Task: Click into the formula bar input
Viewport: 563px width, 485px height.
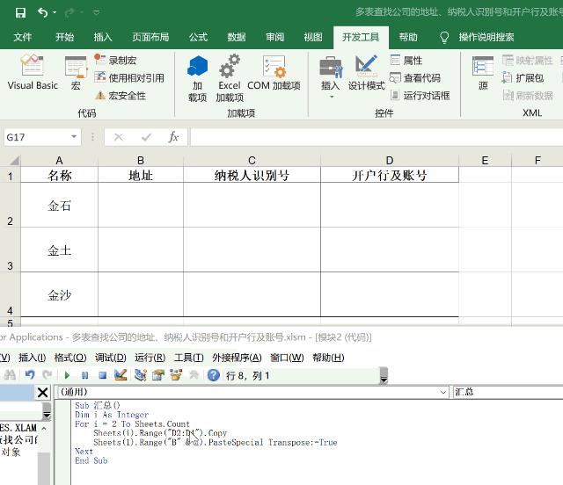Action: click(x=377, y=137)
